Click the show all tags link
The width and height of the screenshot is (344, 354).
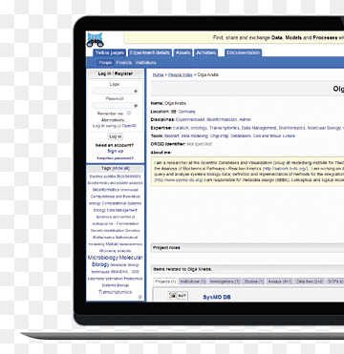click(120, 168)
